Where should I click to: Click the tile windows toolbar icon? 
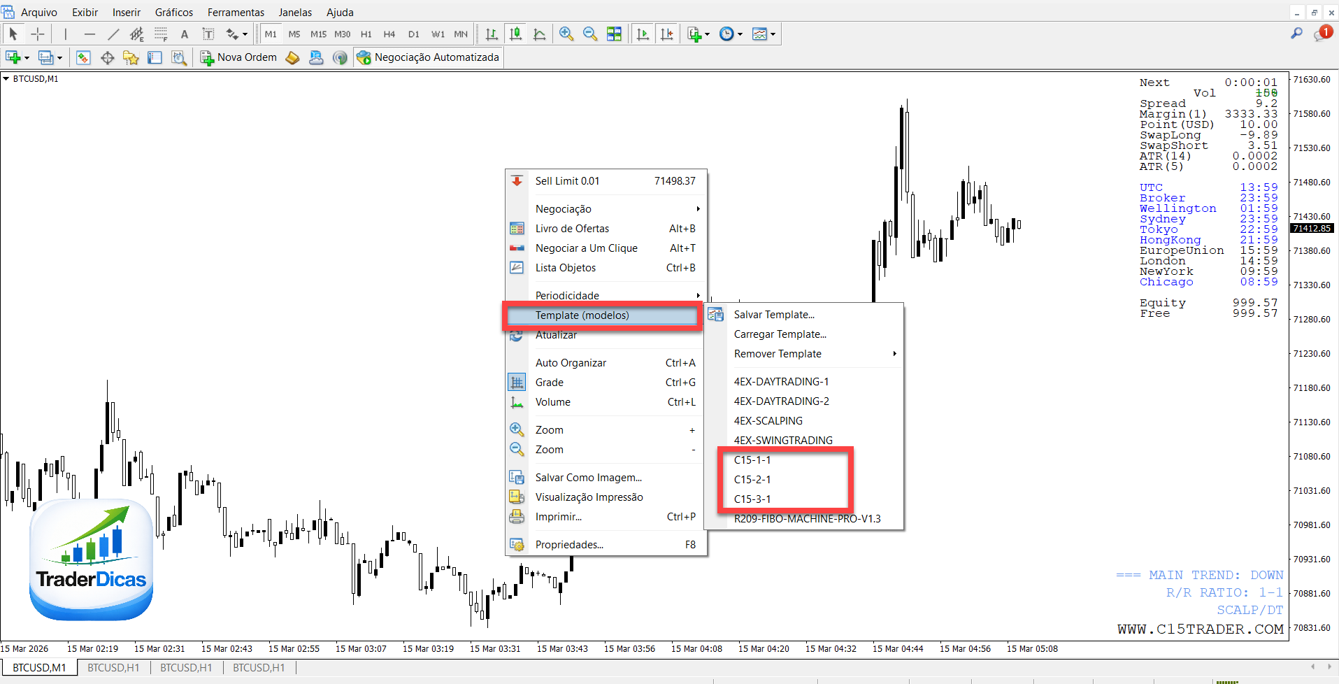(614, 34)
